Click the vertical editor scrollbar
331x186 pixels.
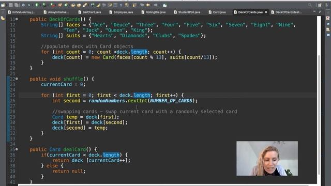[x=319, y=115]
